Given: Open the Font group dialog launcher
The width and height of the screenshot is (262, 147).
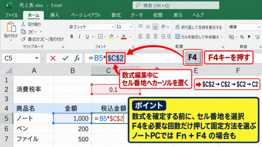Looking at the screenshot, I should [133, 47].
